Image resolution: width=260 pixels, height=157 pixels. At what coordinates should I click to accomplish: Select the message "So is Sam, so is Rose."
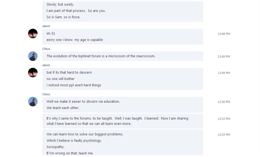tap(63, 17)
